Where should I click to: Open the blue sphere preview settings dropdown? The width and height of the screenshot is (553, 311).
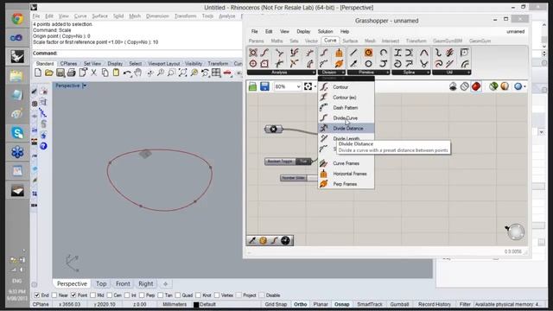click(524, 86)
